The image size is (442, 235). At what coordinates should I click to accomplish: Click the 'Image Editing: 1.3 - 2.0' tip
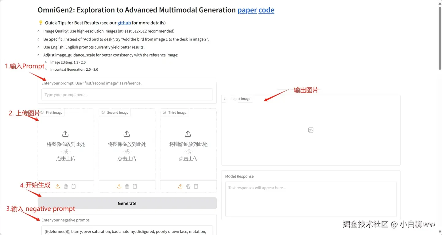[x=68, y=62]
